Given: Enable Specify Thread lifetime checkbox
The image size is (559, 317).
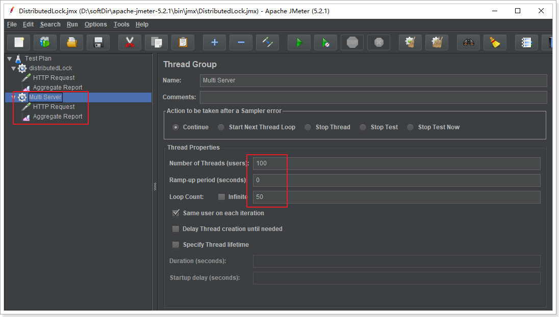Looking at the screenshot, I should (175, 244).
